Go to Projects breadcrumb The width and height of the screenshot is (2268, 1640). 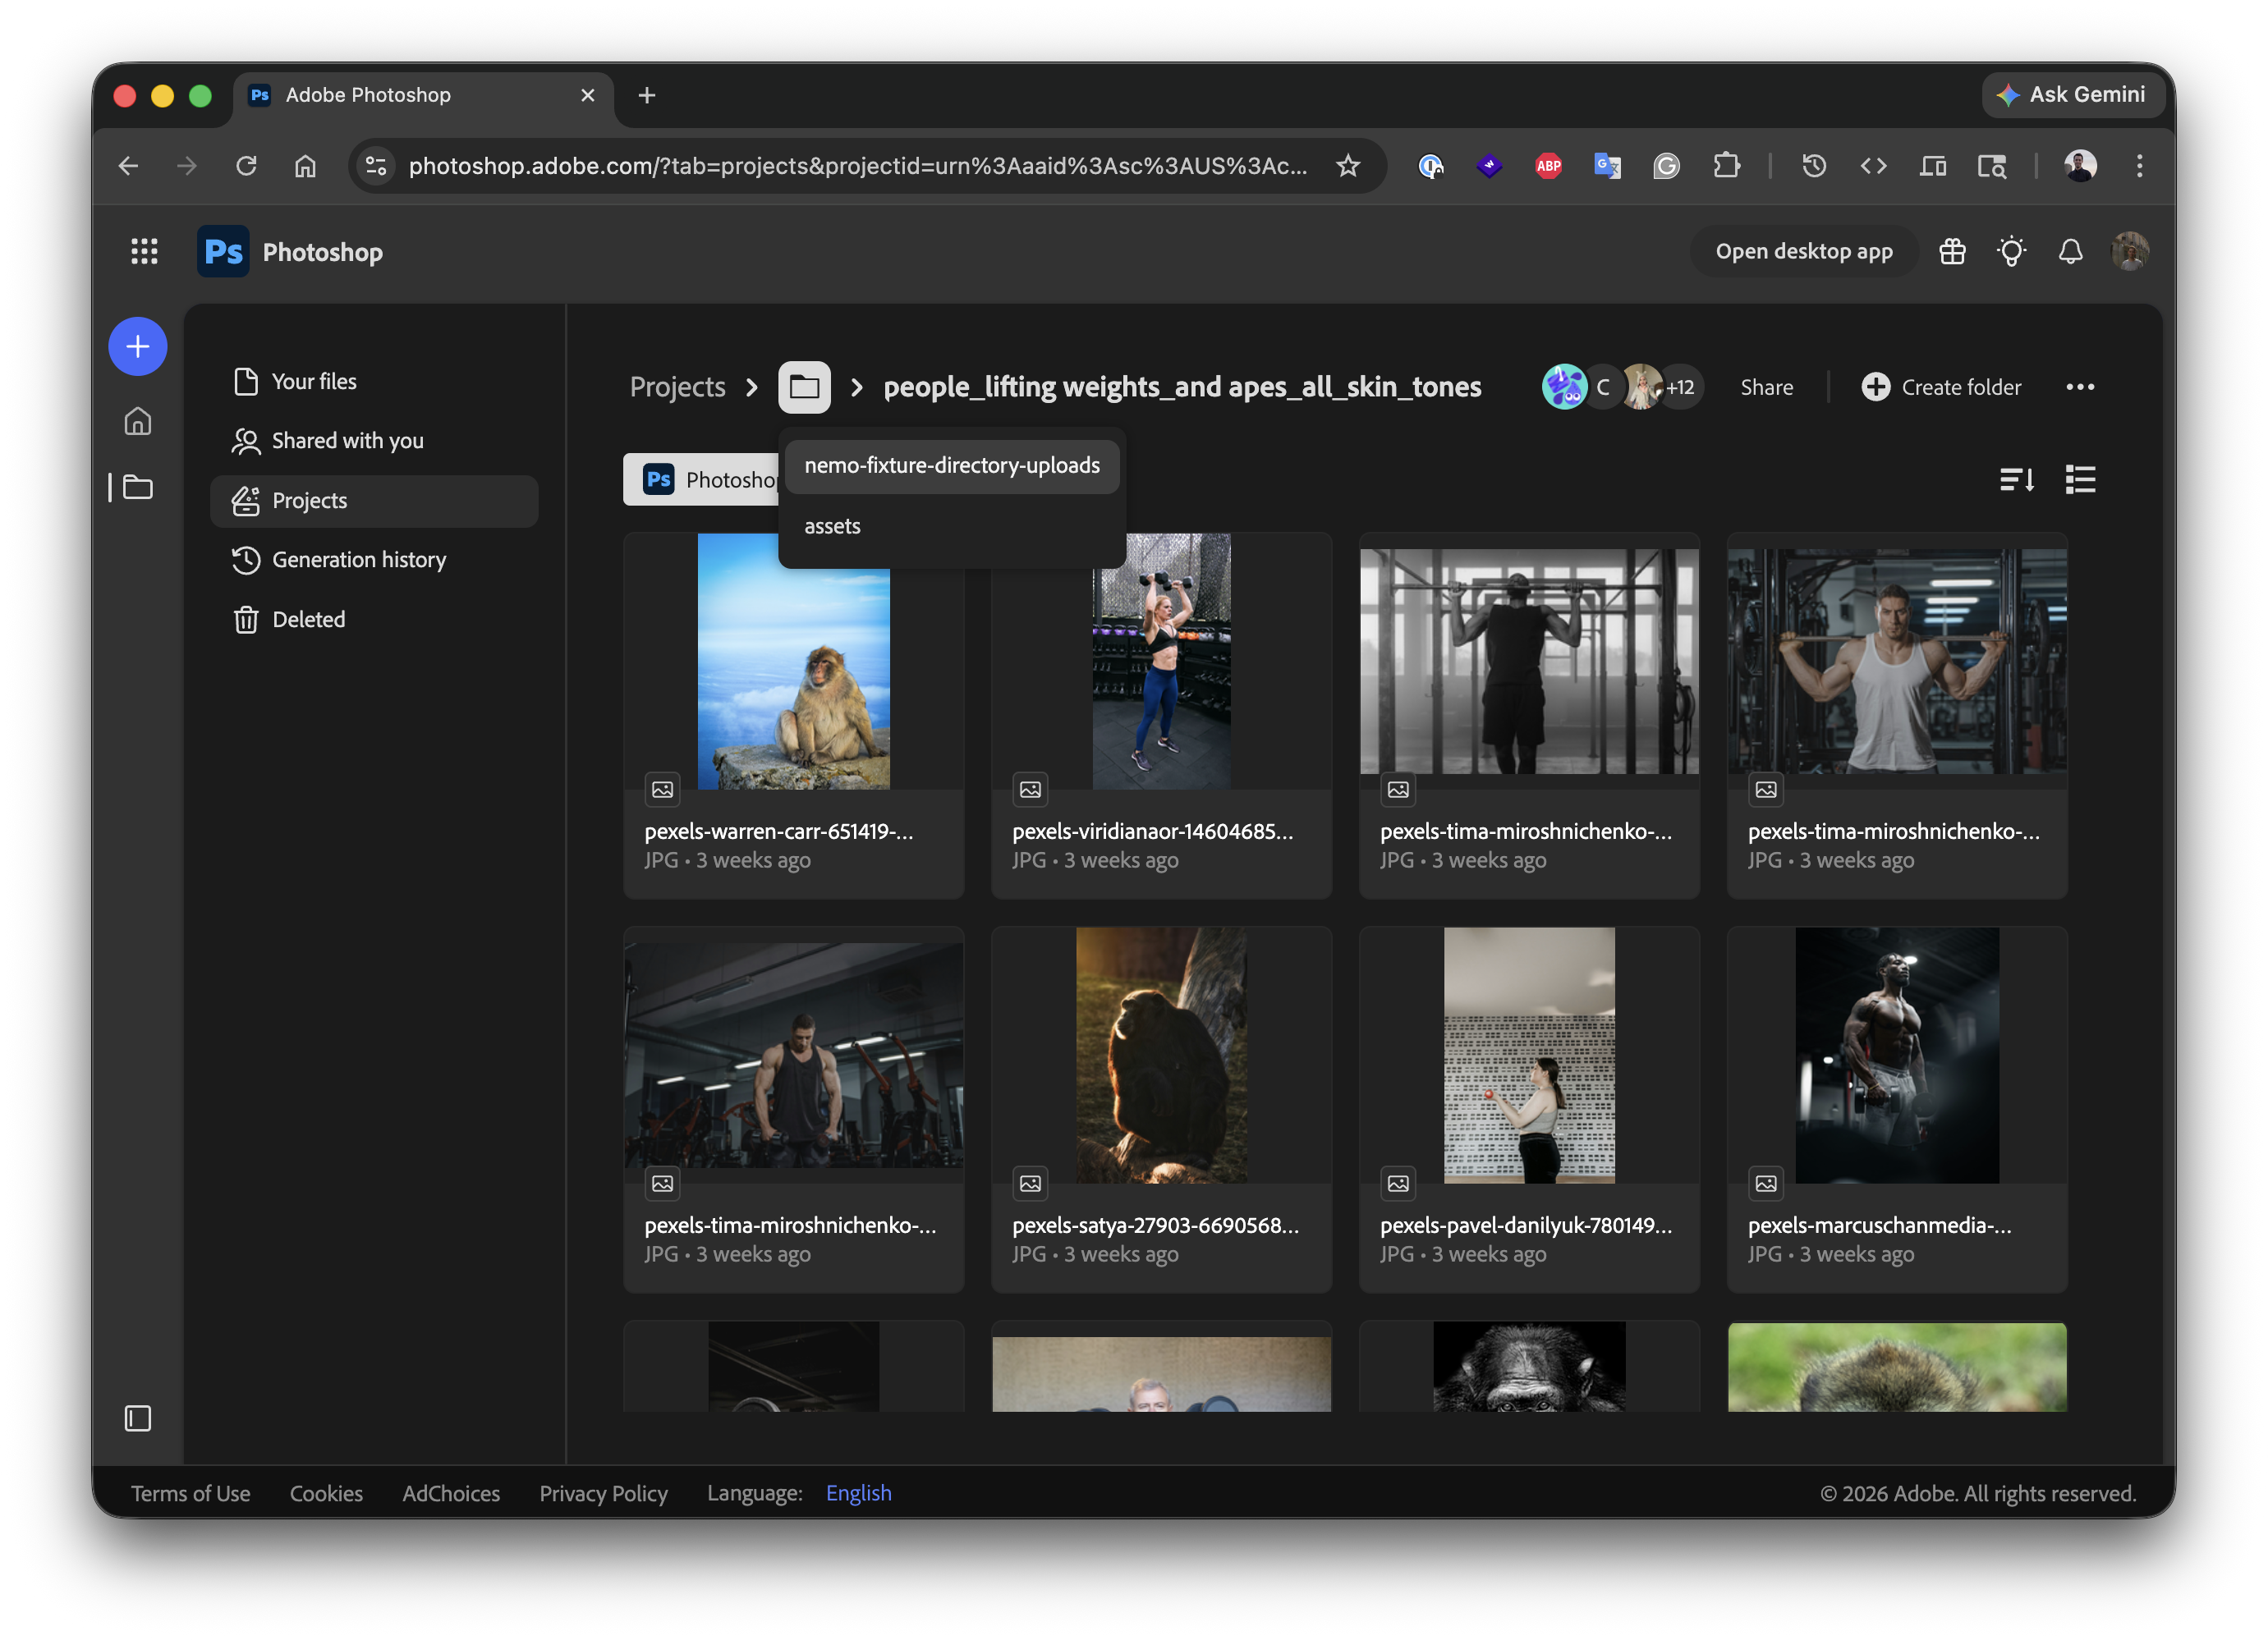(x=677, y=387)
